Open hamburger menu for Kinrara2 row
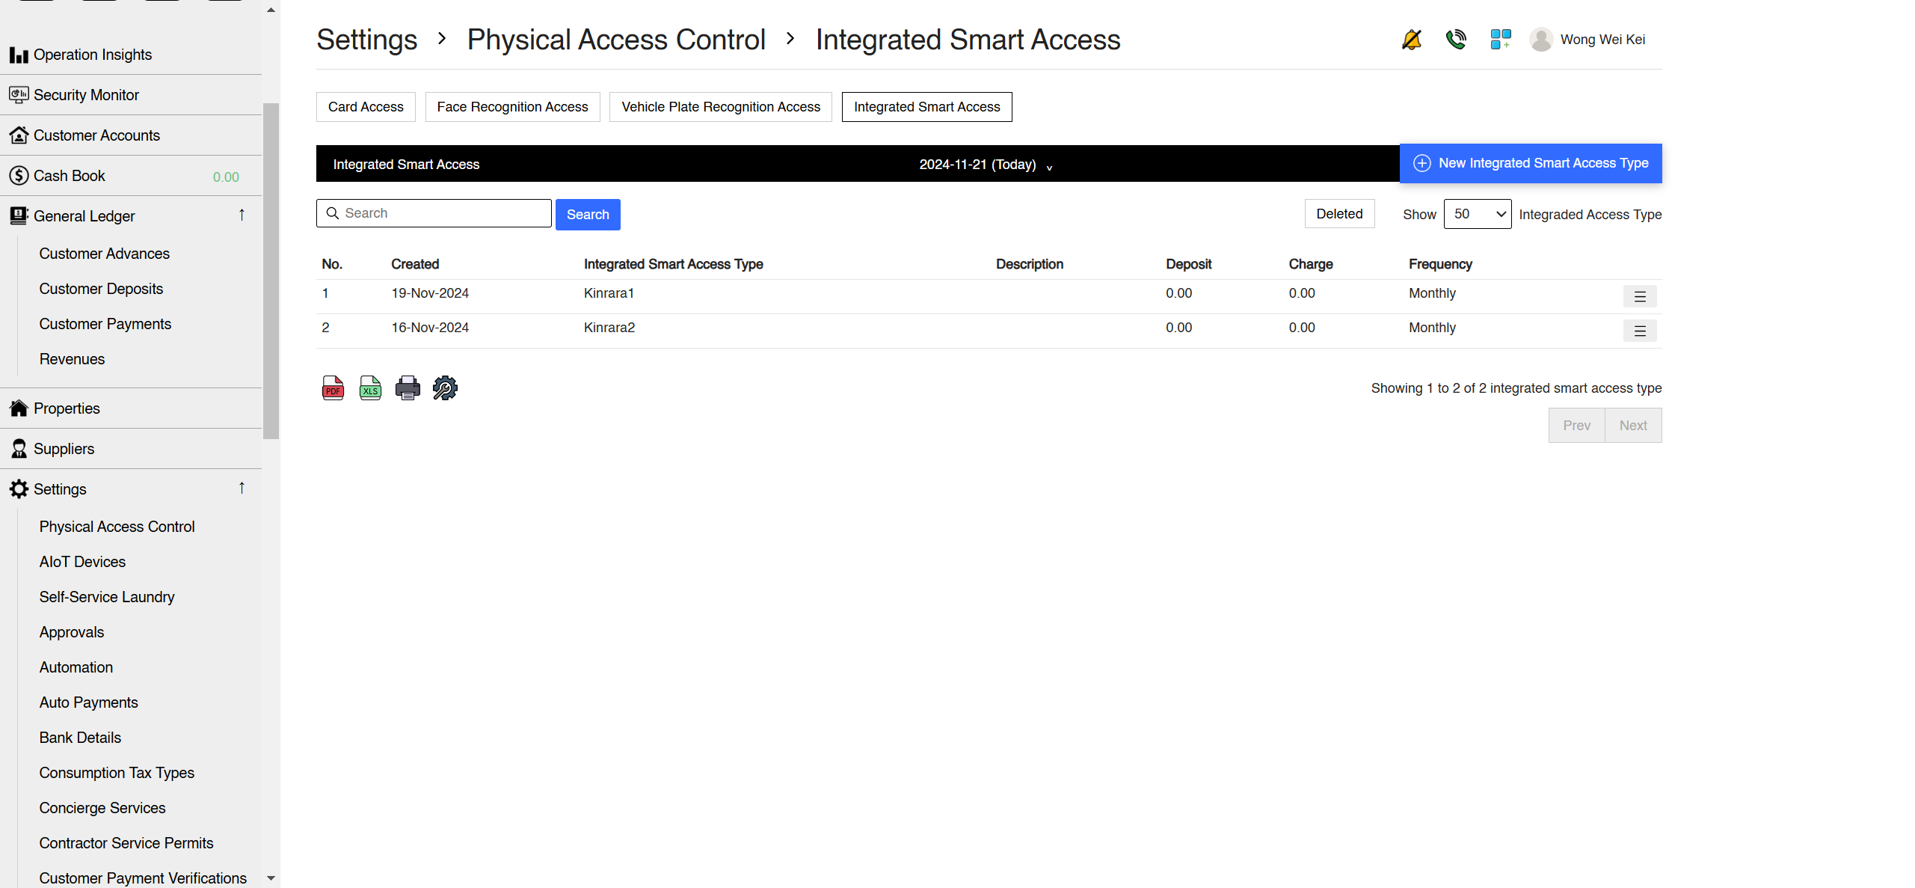Viewport: 1915px width, 888px height. 1639,331
